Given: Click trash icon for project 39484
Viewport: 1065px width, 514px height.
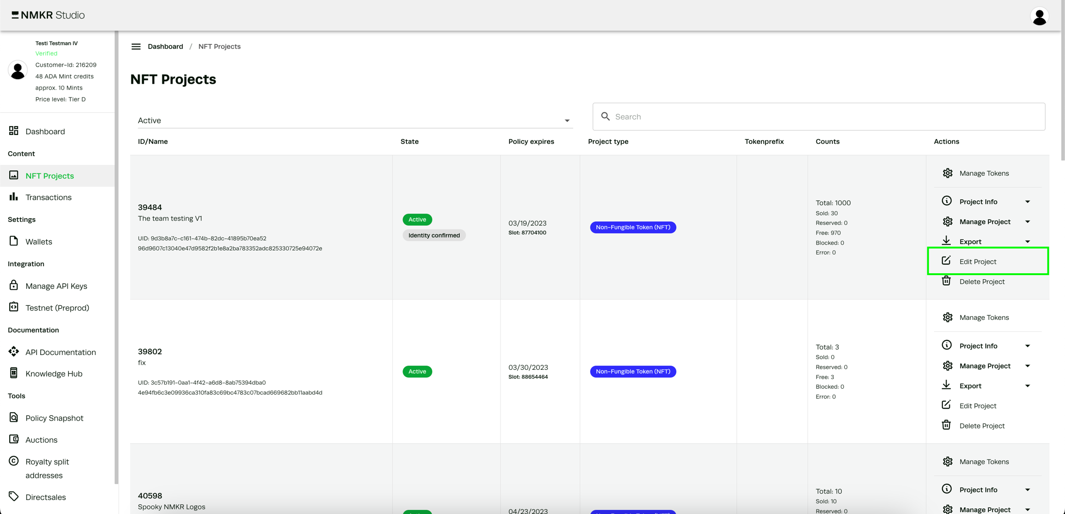Looking at the screenshot, I should (x=946, y=281).
